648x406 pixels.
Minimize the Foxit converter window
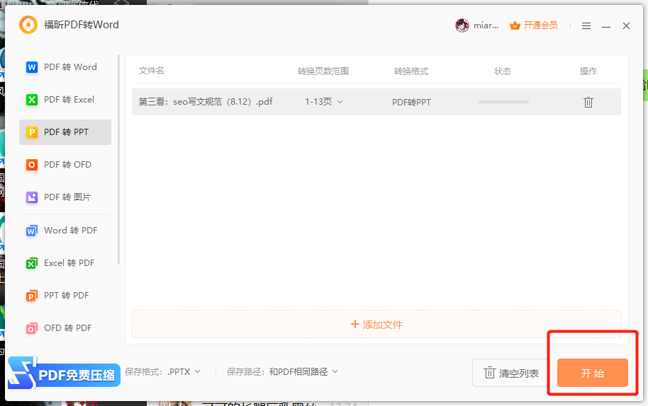coord(606,26)
